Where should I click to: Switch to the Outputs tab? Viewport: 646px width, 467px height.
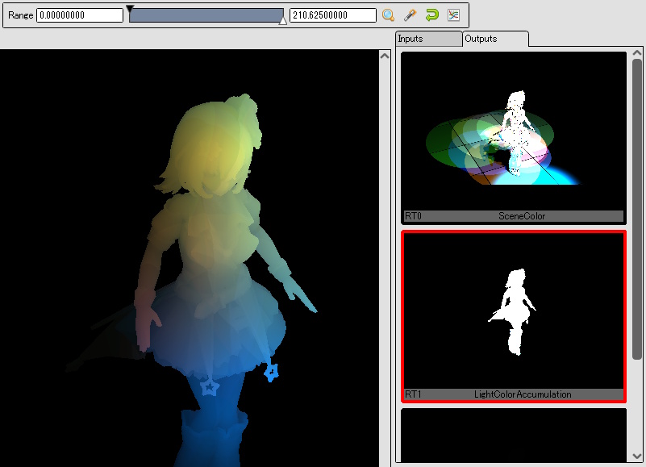(x=495, y=39)
